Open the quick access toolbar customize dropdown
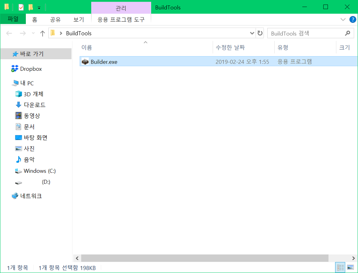The image size is (358, 273). coord(39,8)
